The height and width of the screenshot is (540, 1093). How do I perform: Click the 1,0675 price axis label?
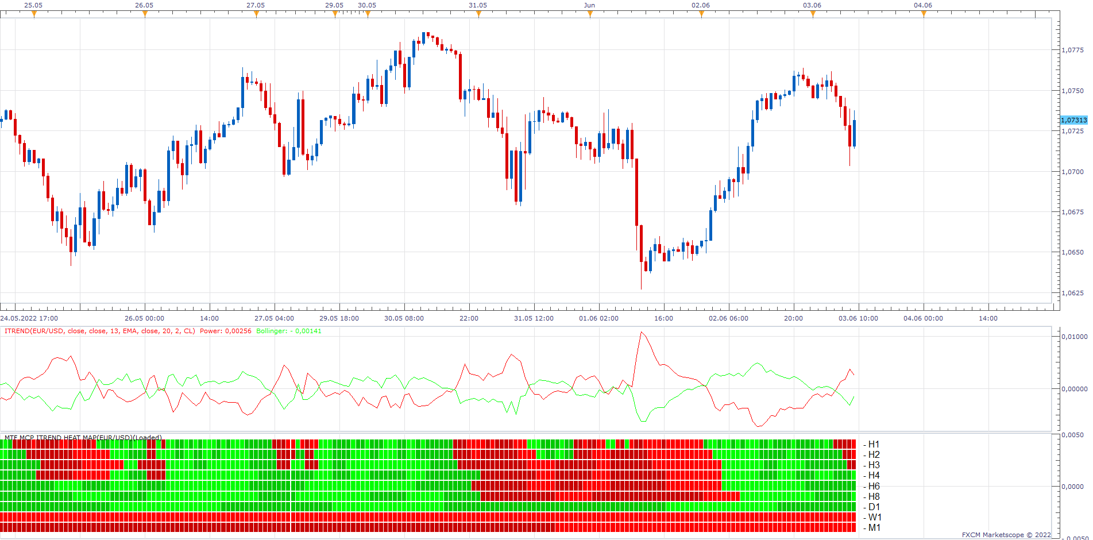coord(1072,212)
